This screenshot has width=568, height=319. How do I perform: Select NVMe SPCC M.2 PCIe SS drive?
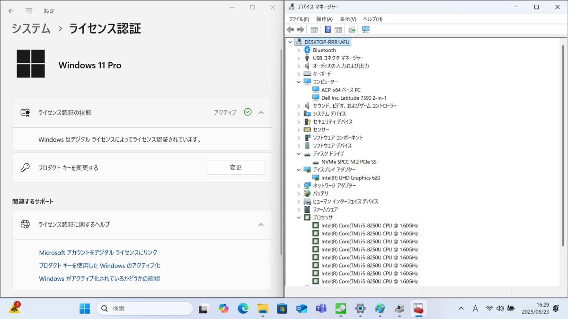349,162
